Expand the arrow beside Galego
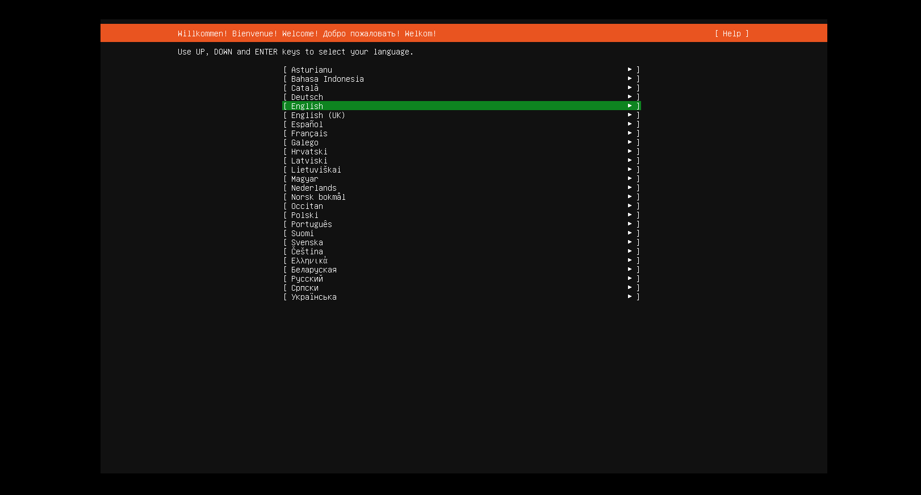The width and height of the screenshot is (921, 495). pos(630,142)
